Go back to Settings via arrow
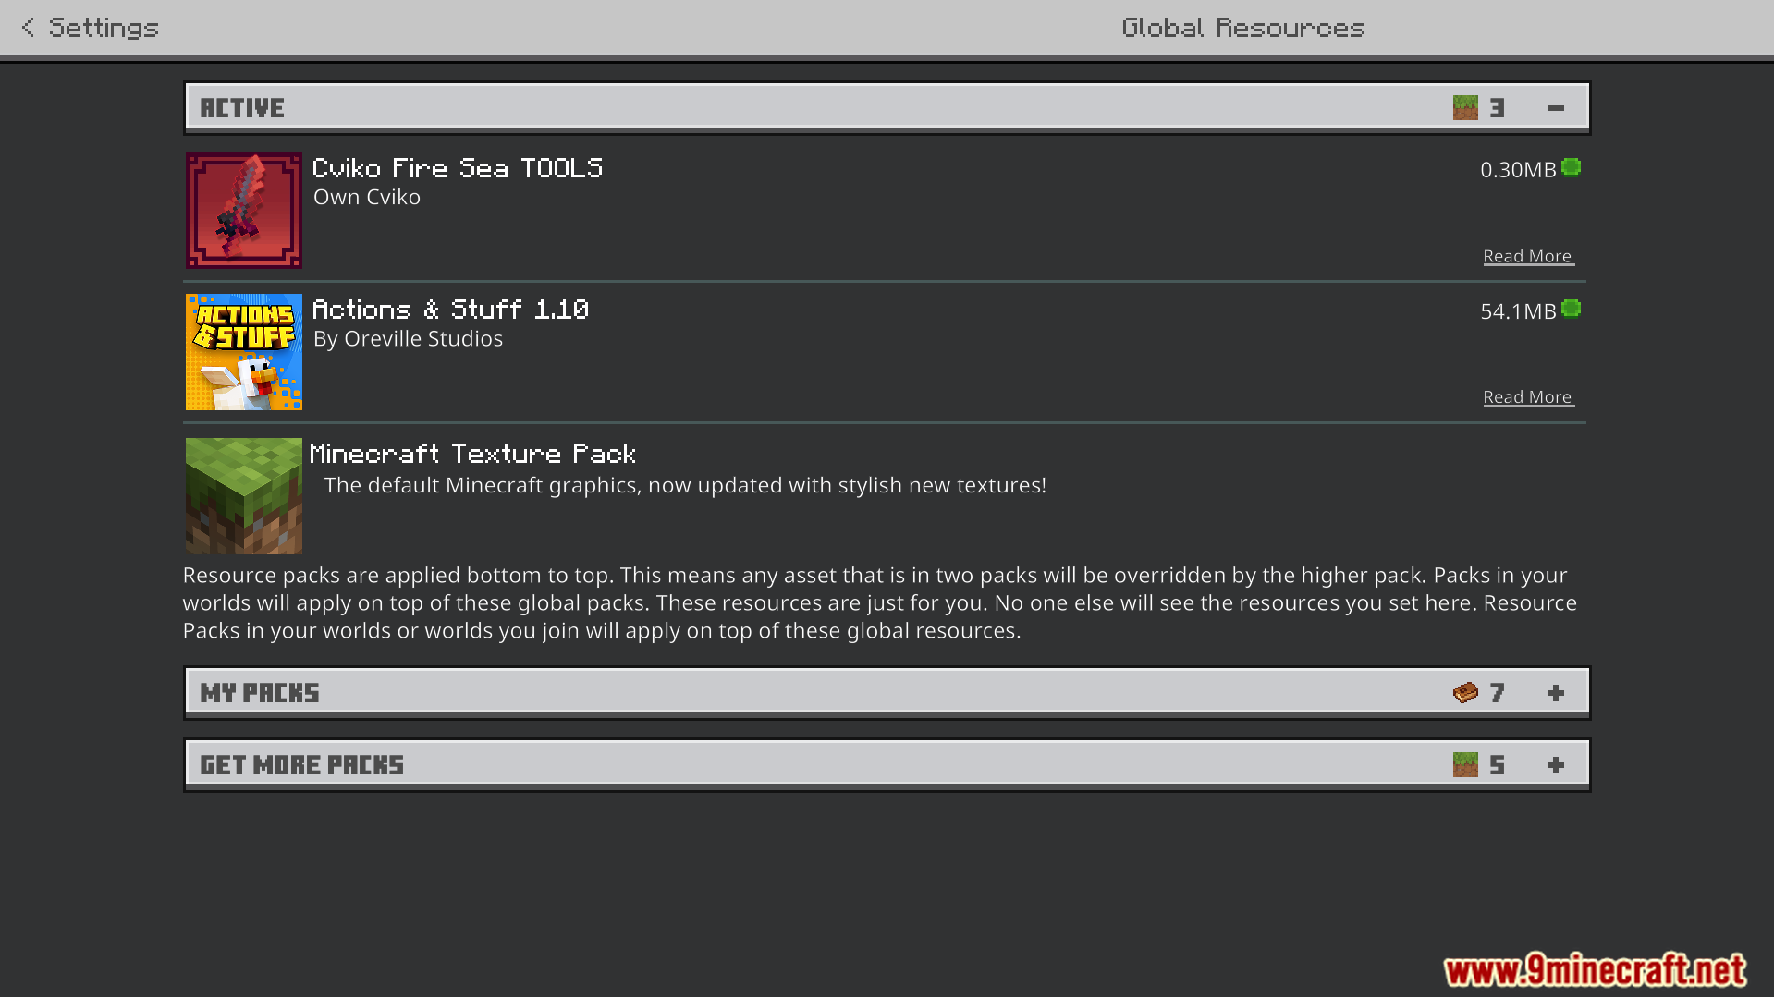Viewport: 1774px width, 997px height. coord(28,28)
